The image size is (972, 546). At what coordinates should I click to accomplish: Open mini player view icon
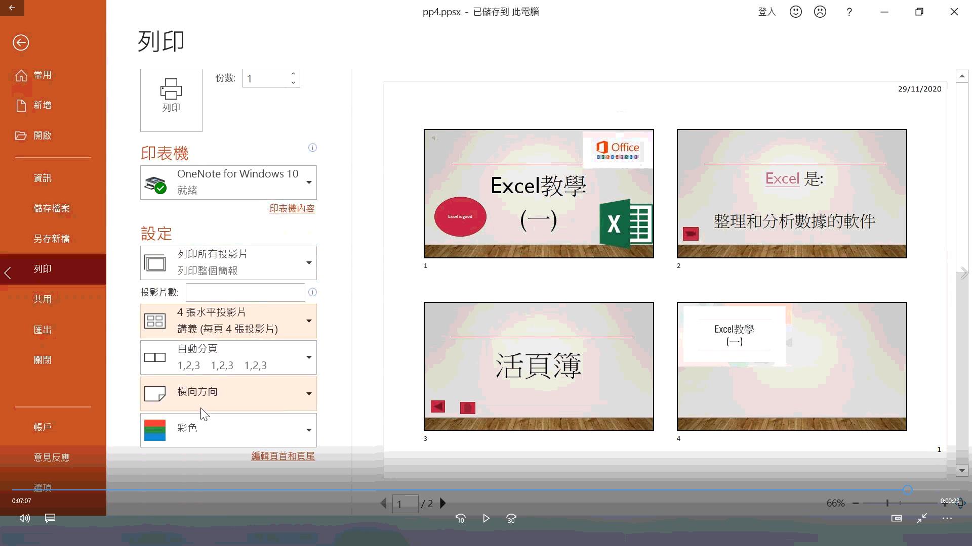click(x=897, y=518)
